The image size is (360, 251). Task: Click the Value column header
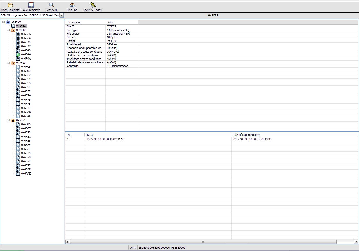(121, 22)
